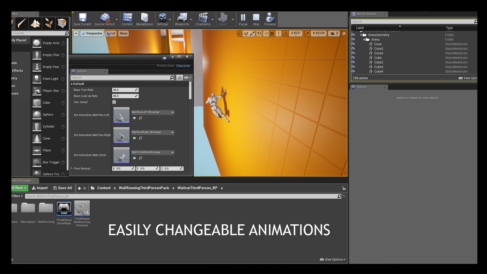Viewport: 487px width, 274px height.
Task: Open the Character parent class link
Action: (183, 66)
